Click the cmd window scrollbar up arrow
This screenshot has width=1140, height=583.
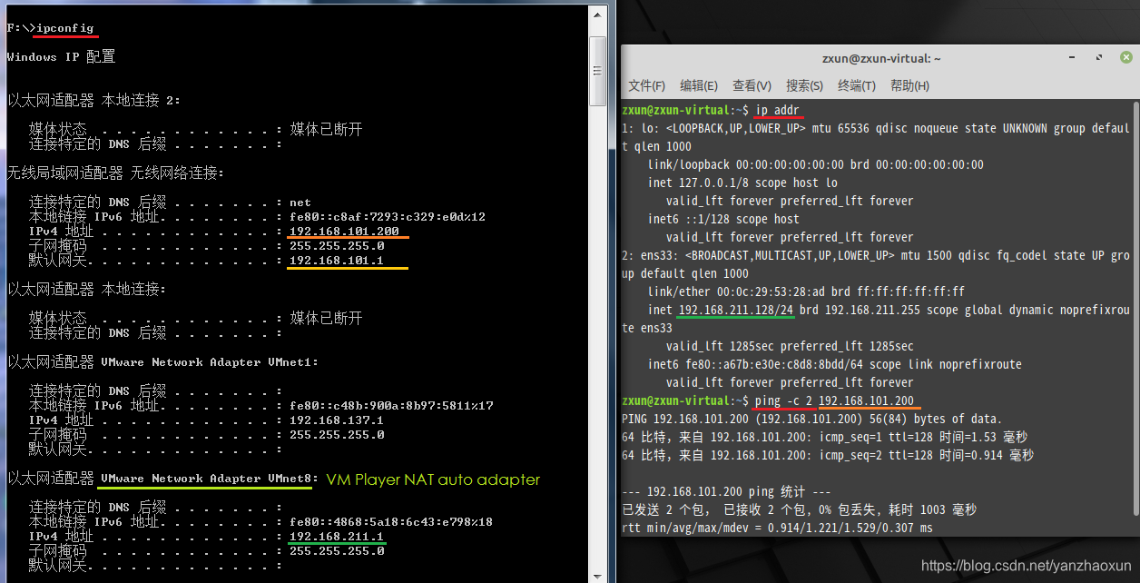coord(597,13)
